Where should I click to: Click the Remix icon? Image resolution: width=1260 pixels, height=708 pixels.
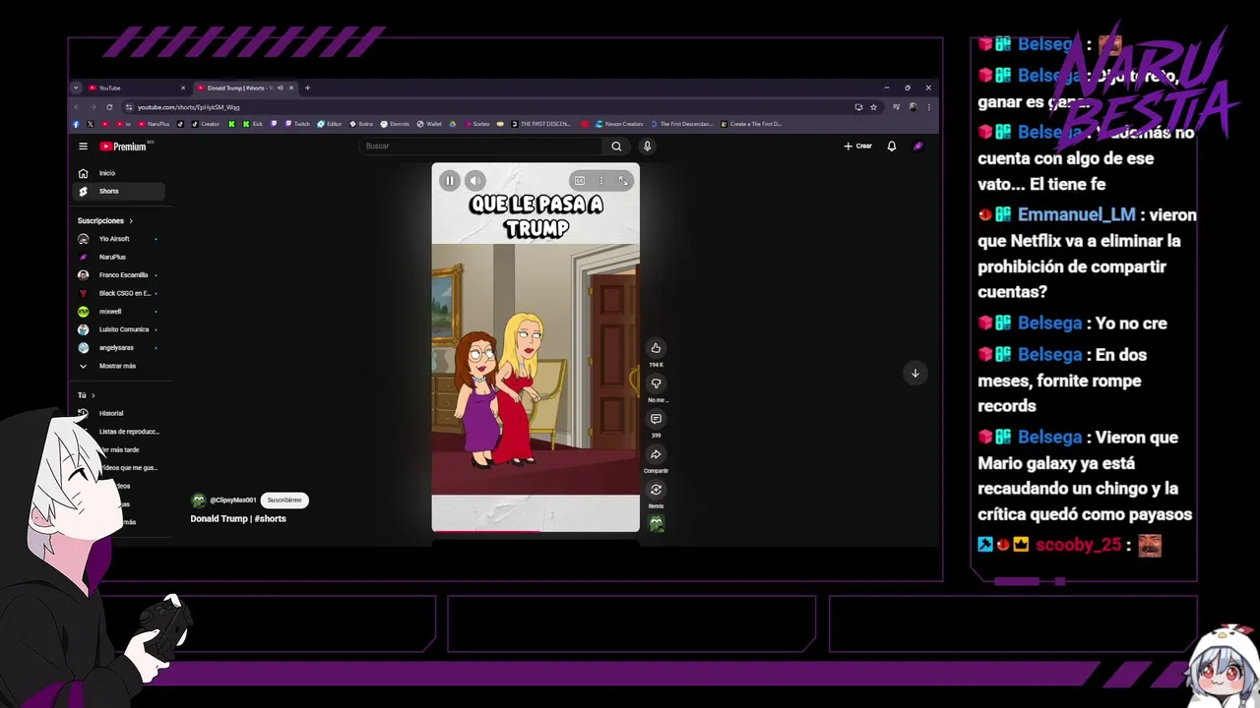[x=656, y=490]
